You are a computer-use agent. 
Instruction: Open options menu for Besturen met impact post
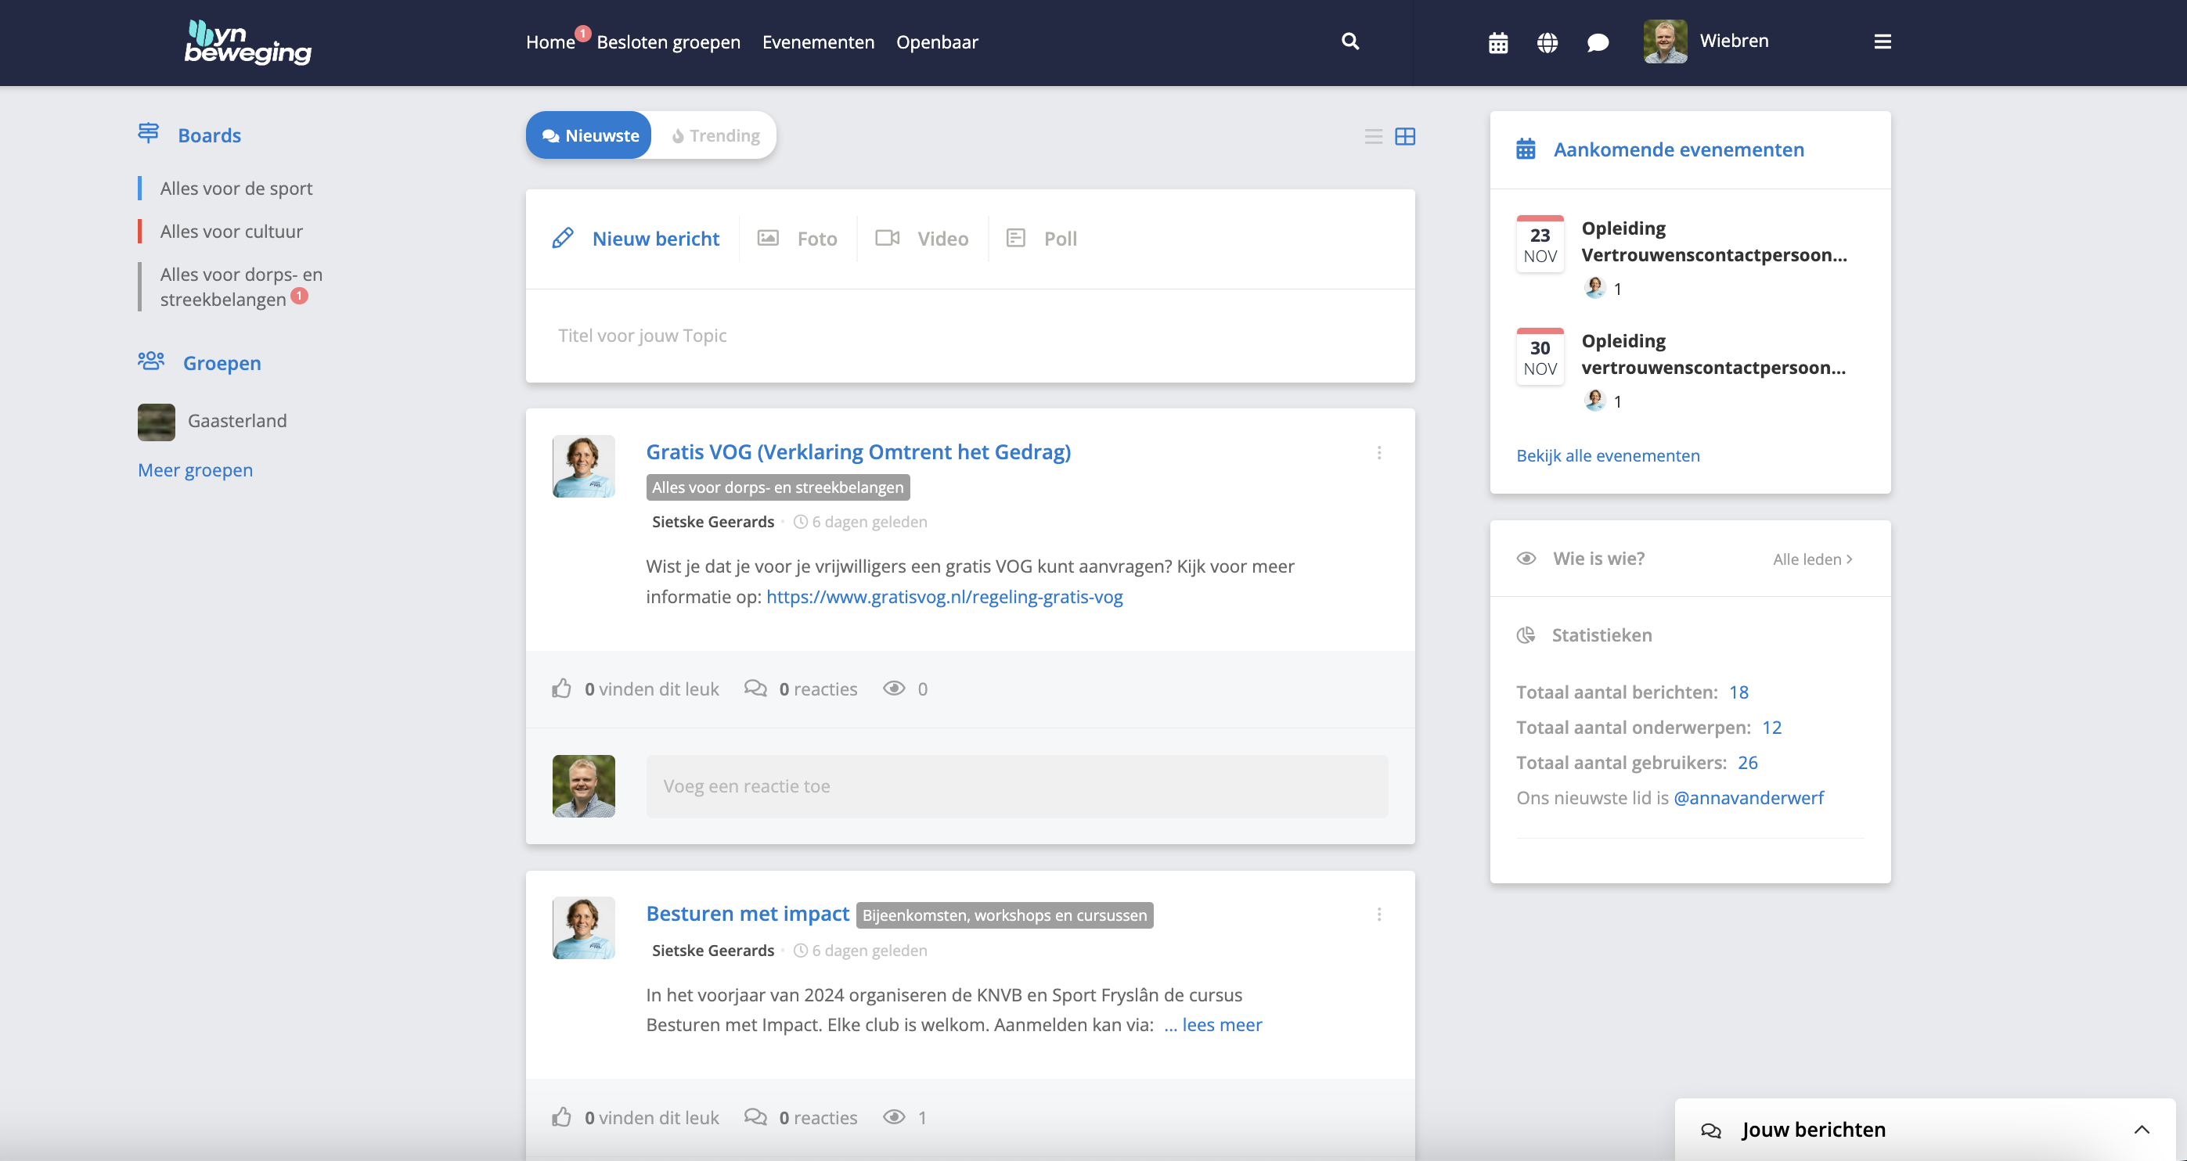1378,914
